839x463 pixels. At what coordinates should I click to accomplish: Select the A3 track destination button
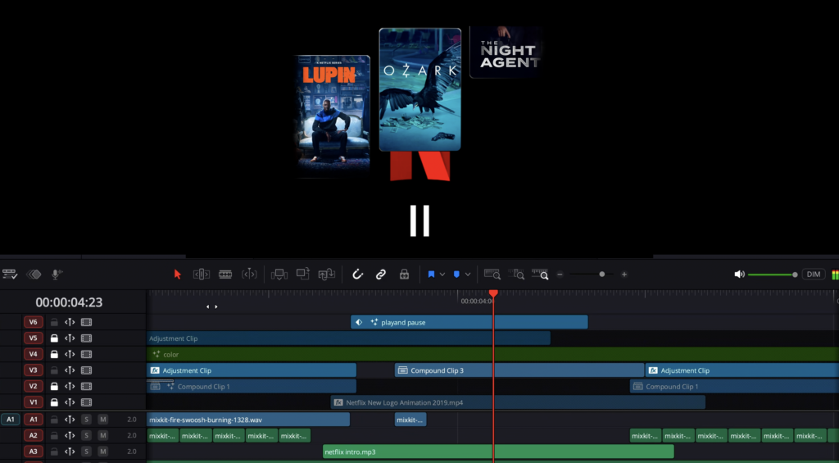[33, 452]
